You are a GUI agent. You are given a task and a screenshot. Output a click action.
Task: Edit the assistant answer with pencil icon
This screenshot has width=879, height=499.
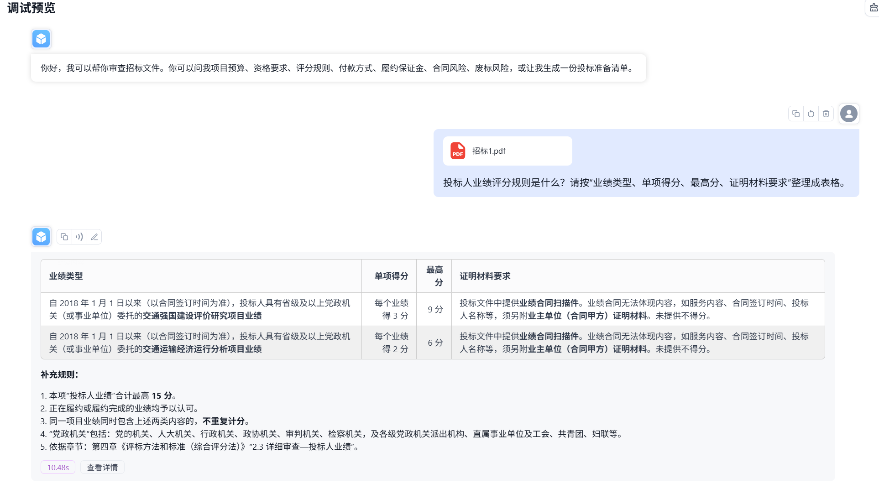tap(94, 237)
